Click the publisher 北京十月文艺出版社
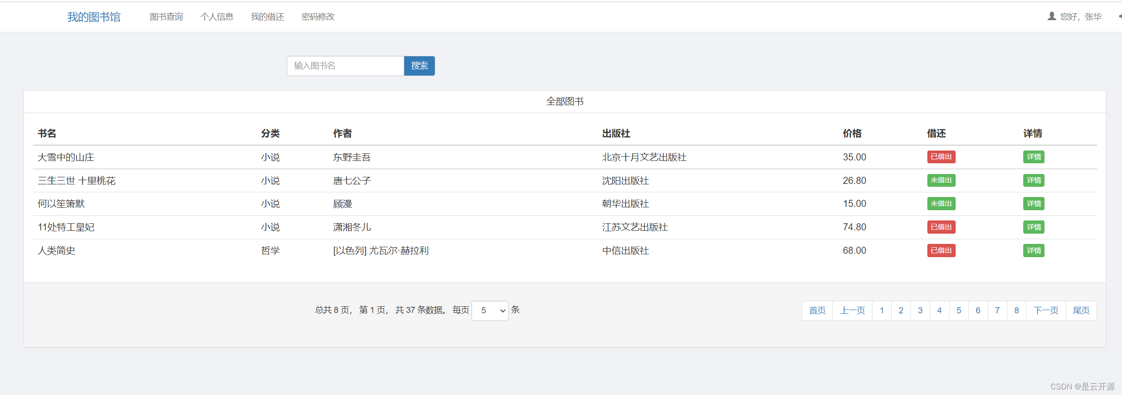 [x=644, y=157]
